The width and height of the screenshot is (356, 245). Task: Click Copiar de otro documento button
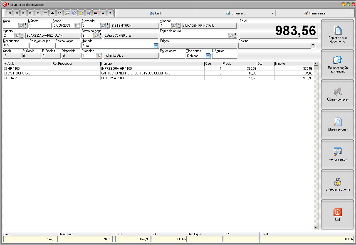pyautogui.click(x=338, y=34)
